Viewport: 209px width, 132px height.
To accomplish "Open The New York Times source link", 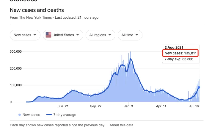I will pyautogui.click(x=35, y=18).
